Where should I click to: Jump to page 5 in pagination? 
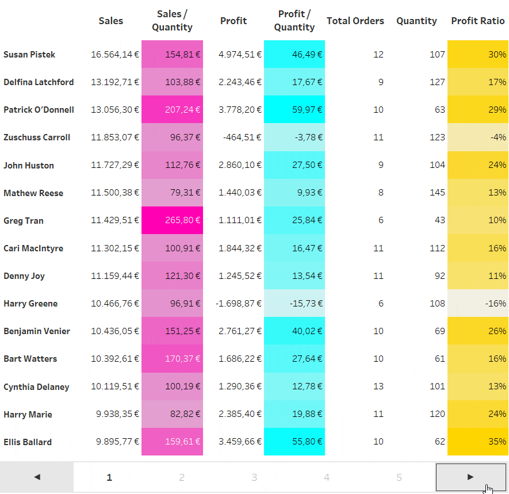tap(399, 477)
